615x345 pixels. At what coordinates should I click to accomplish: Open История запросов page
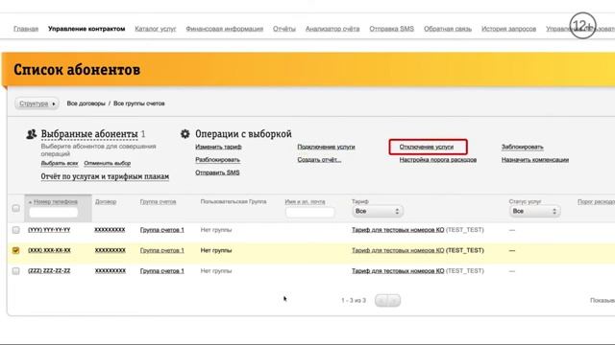[508, 29]
